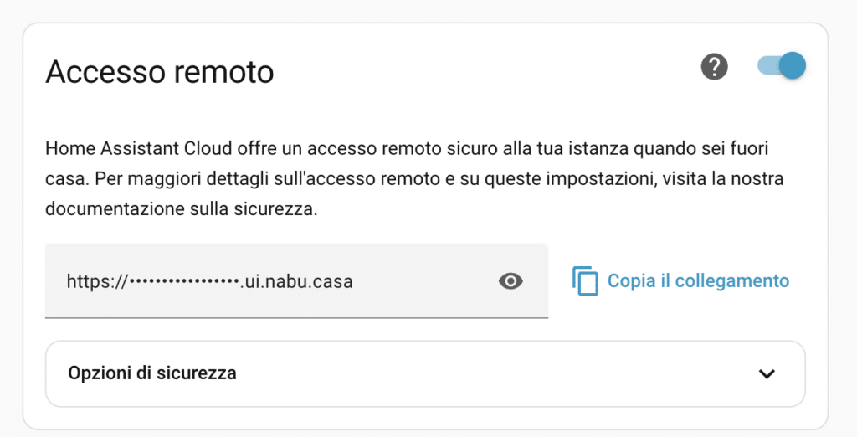Open the help question mark icon

click(x=714, y=67)
